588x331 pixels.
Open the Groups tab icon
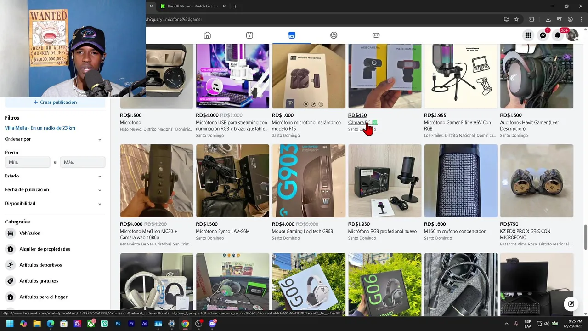pyautogui.click(x=334, y=35)
